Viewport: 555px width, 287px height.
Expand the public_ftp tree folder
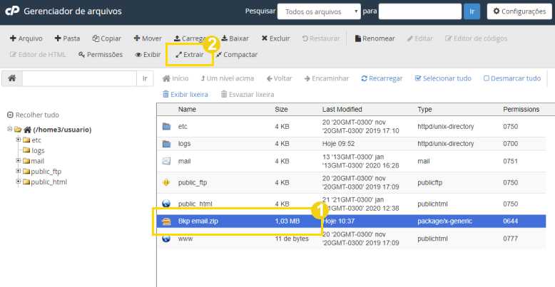tap(18, 171)
